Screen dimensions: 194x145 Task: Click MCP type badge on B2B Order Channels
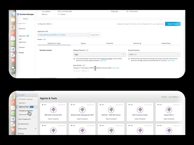pyautogui.click(x=44, y=105)
